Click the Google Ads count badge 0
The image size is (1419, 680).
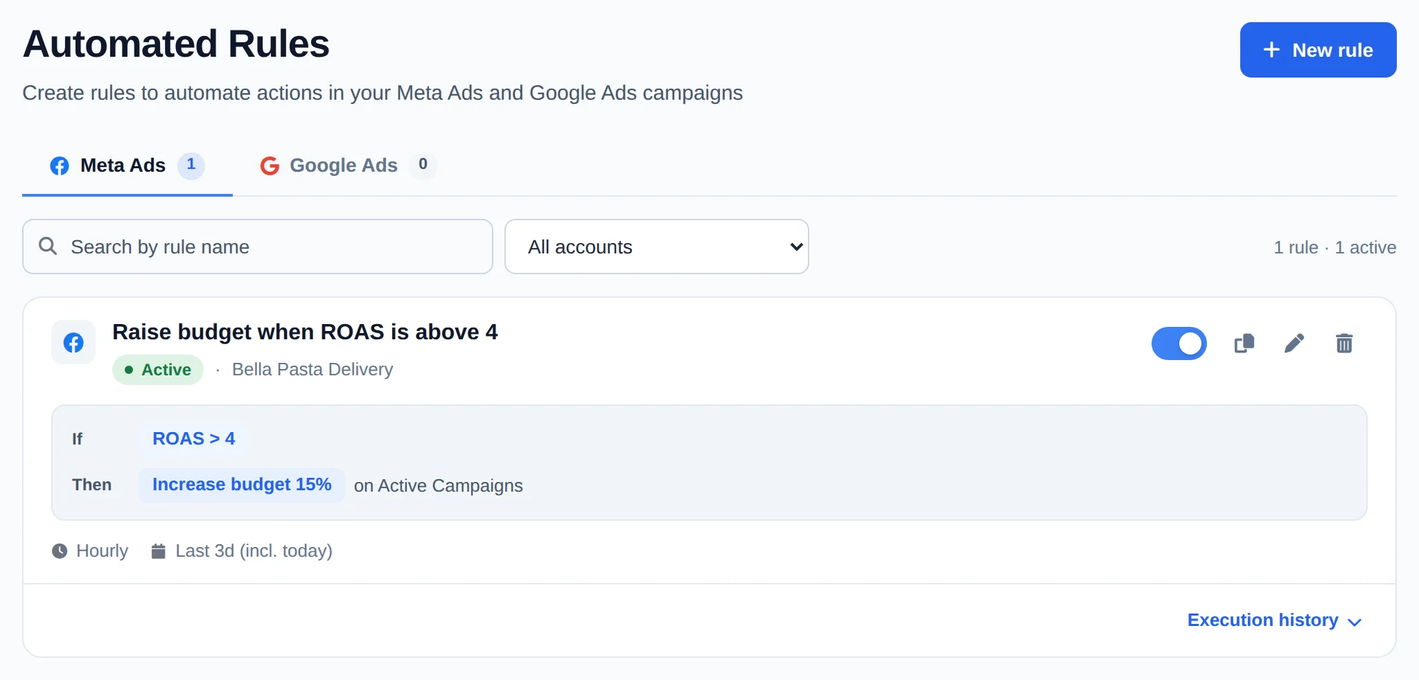click(423, 165)
